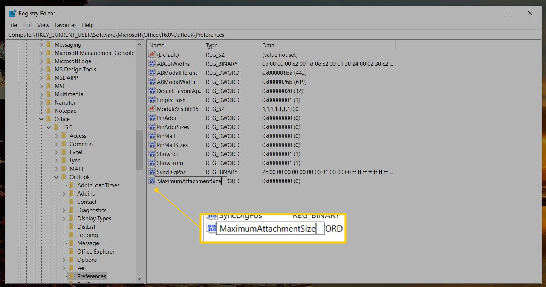Select the MS Design Tools key
Screen dimensions: 546x287
pyautogui.click(x=75, y=69)
